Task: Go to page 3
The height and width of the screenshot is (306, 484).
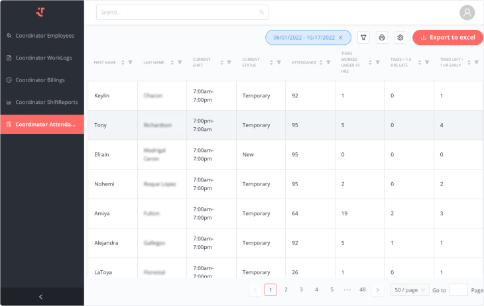Action: pyautogui.click(x=301, y=289)
